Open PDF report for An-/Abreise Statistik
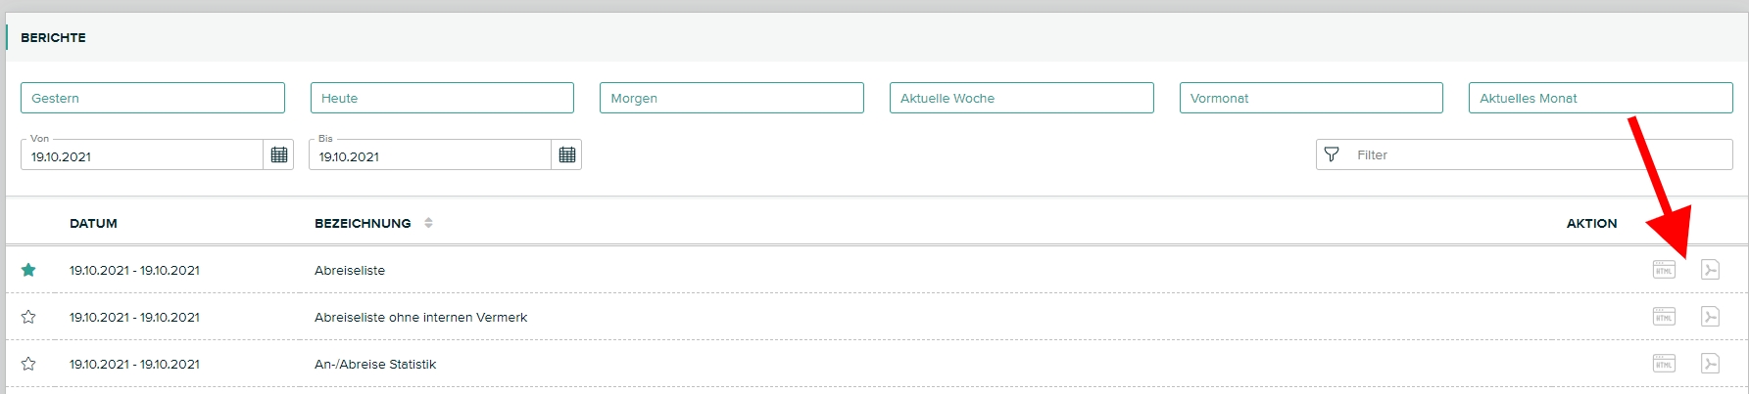The width and height of the screenshot is (1749, 394). coord(1710,364)
